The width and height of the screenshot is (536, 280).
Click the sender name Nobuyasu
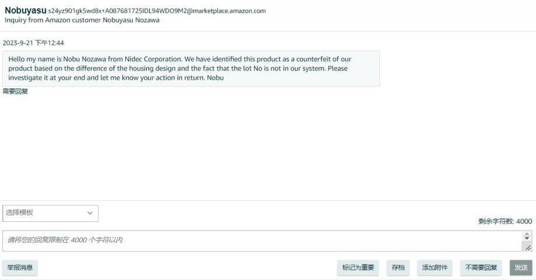(25, 10)
